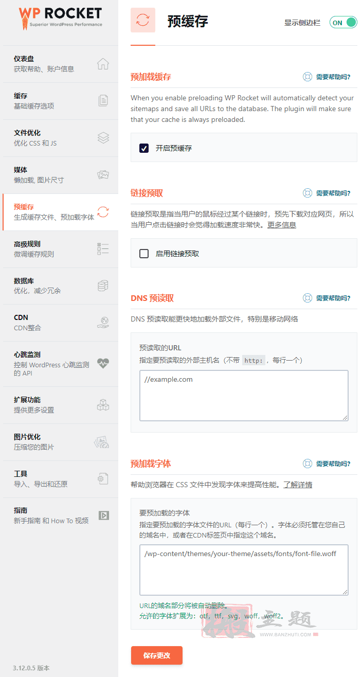Go to 图片优化 in the sidebar
The width and height of the screenshot is (362, 677).
point(60,442)
